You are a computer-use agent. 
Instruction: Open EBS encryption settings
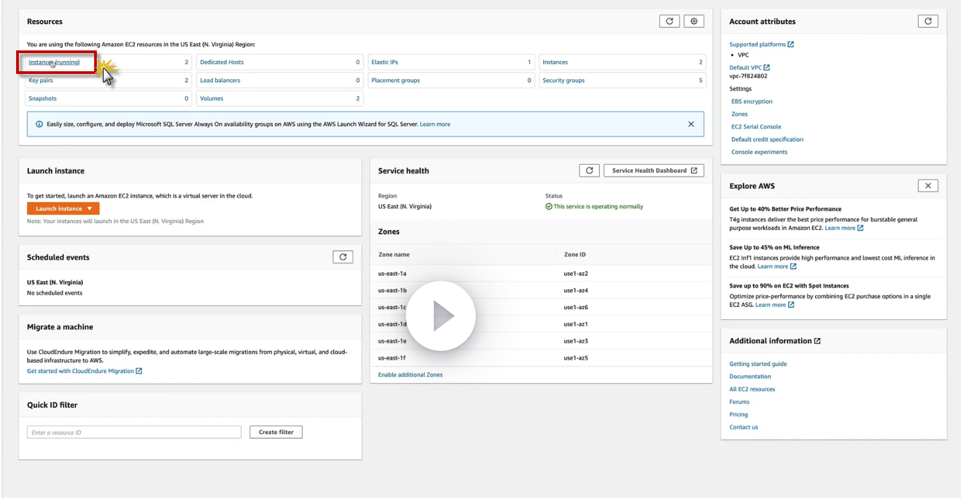coord(752,101)
